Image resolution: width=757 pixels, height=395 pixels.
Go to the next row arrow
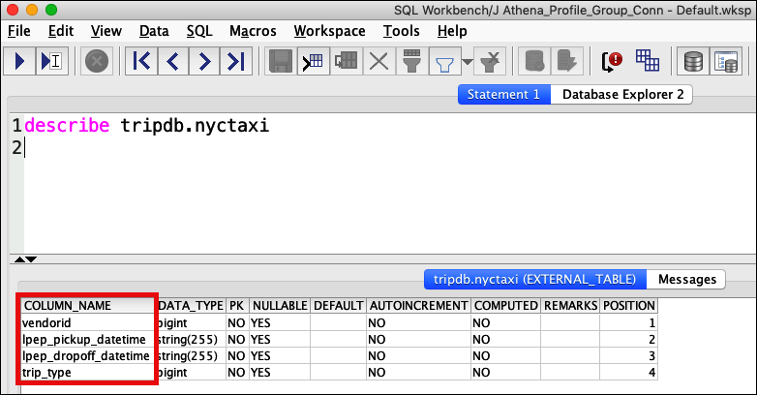203,62
